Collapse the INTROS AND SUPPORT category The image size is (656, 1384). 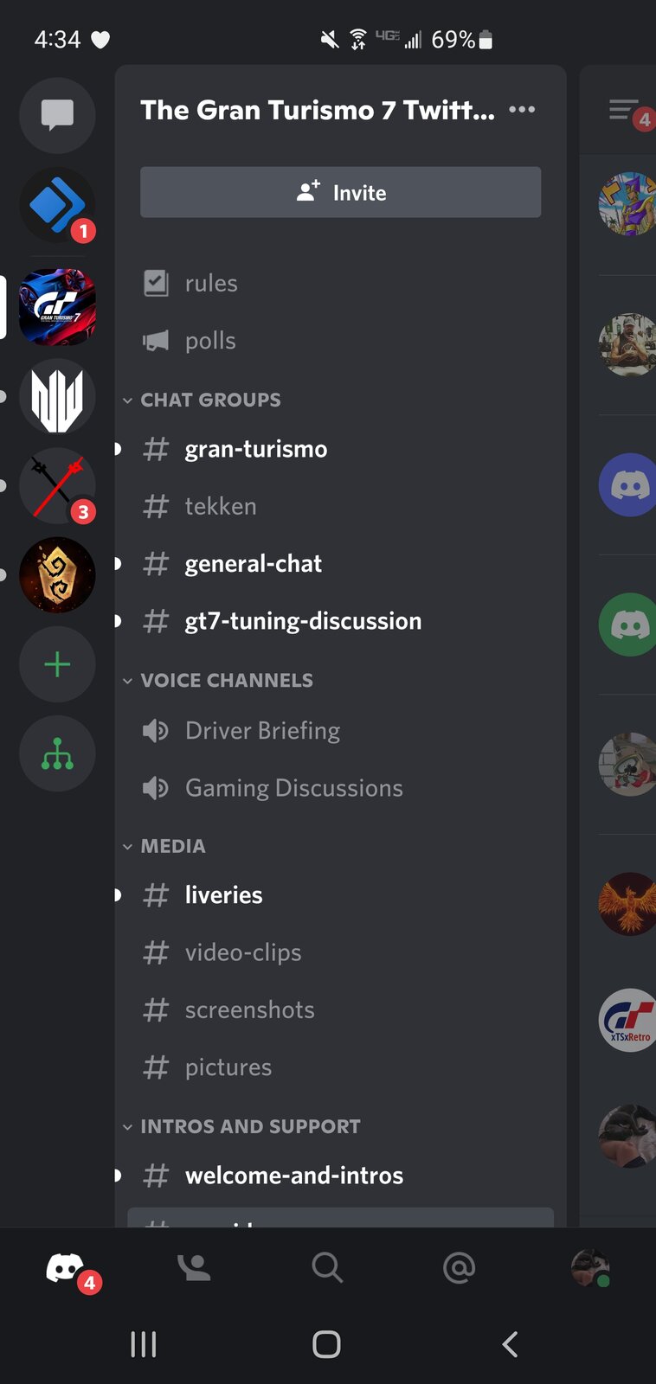point(241,1126)
